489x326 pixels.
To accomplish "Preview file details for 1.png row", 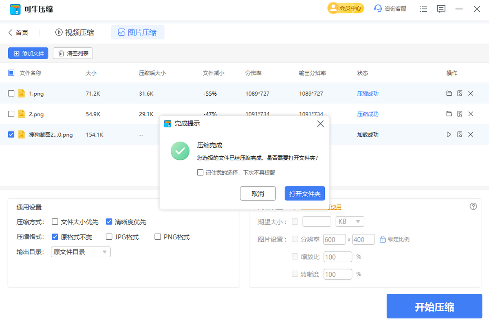I will pos(460,94).
